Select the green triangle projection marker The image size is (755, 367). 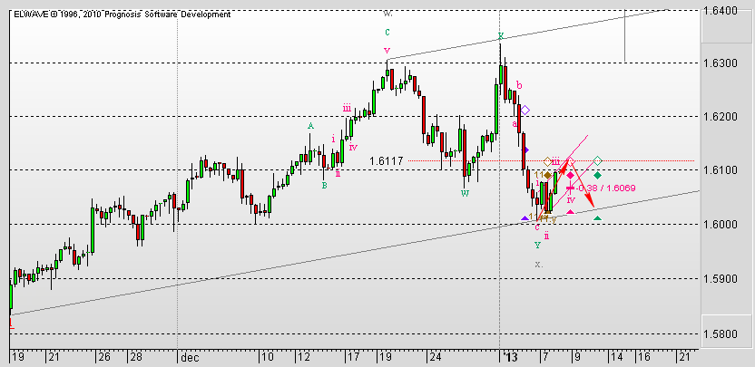[596, 217]
